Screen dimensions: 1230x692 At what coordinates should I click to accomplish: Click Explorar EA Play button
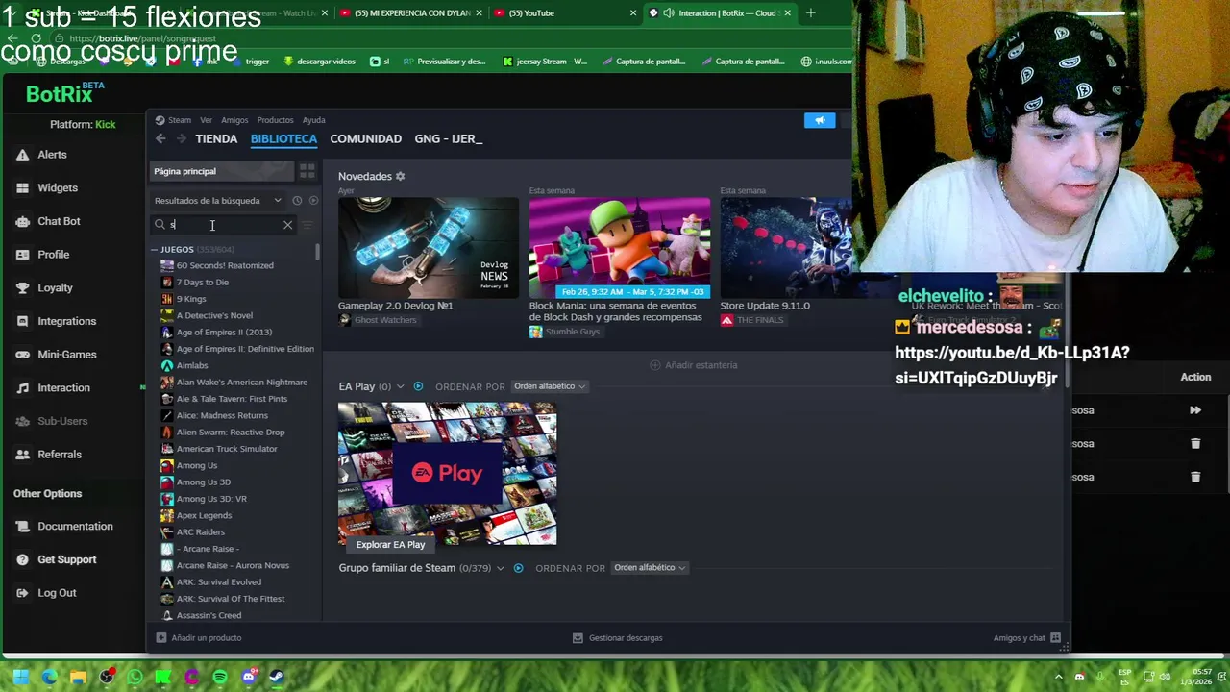[390, 545]
